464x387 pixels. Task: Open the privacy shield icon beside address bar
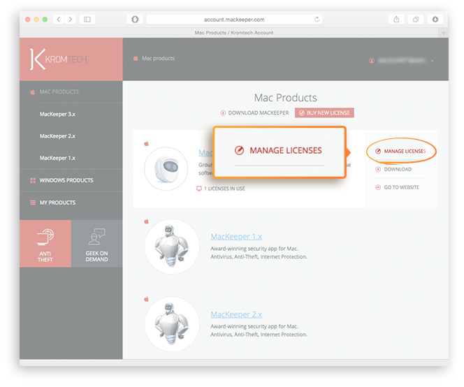[x=135, y=20]
